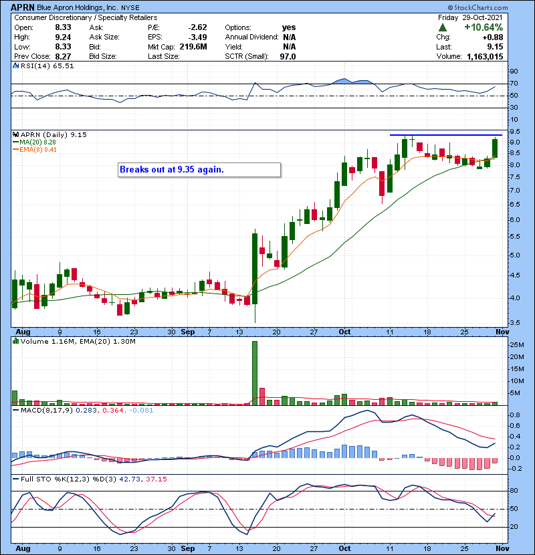Image resolution: width=535 pixels, height=555 pixels.
Task: Click the Blue Apron Holdings, Inc. company name
Action: point(78,7)
